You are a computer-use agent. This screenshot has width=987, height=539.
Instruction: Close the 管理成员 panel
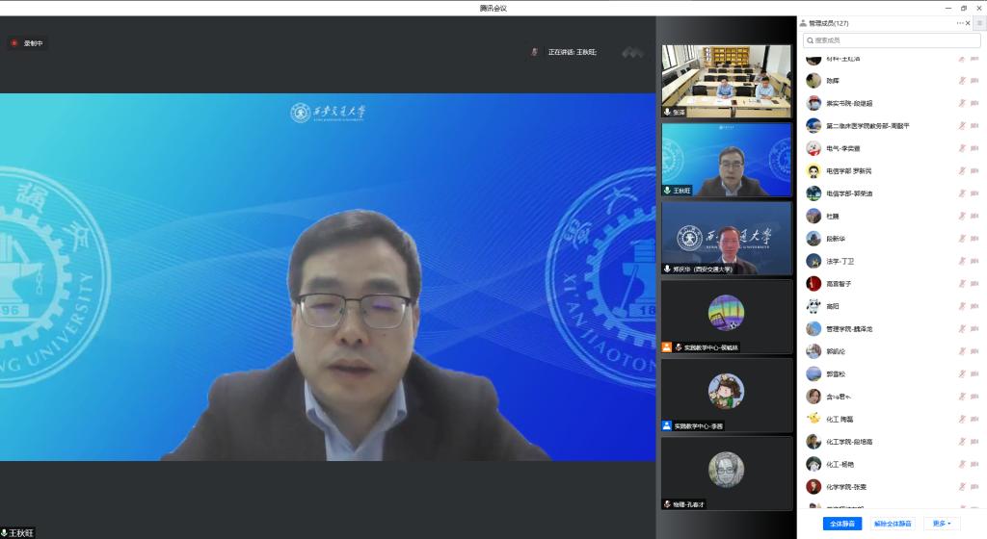click(x=969, y=23)
